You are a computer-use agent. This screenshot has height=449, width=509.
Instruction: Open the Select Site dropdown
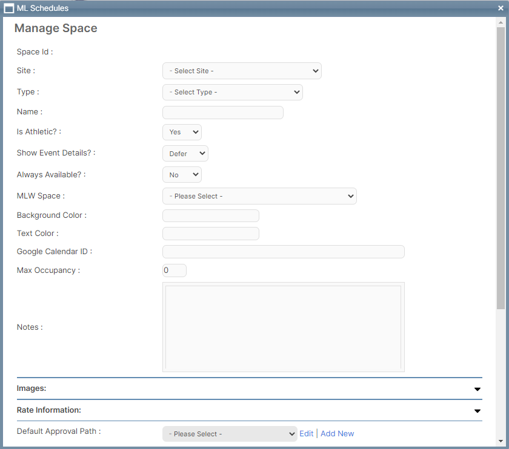click(x=242, y=71)
